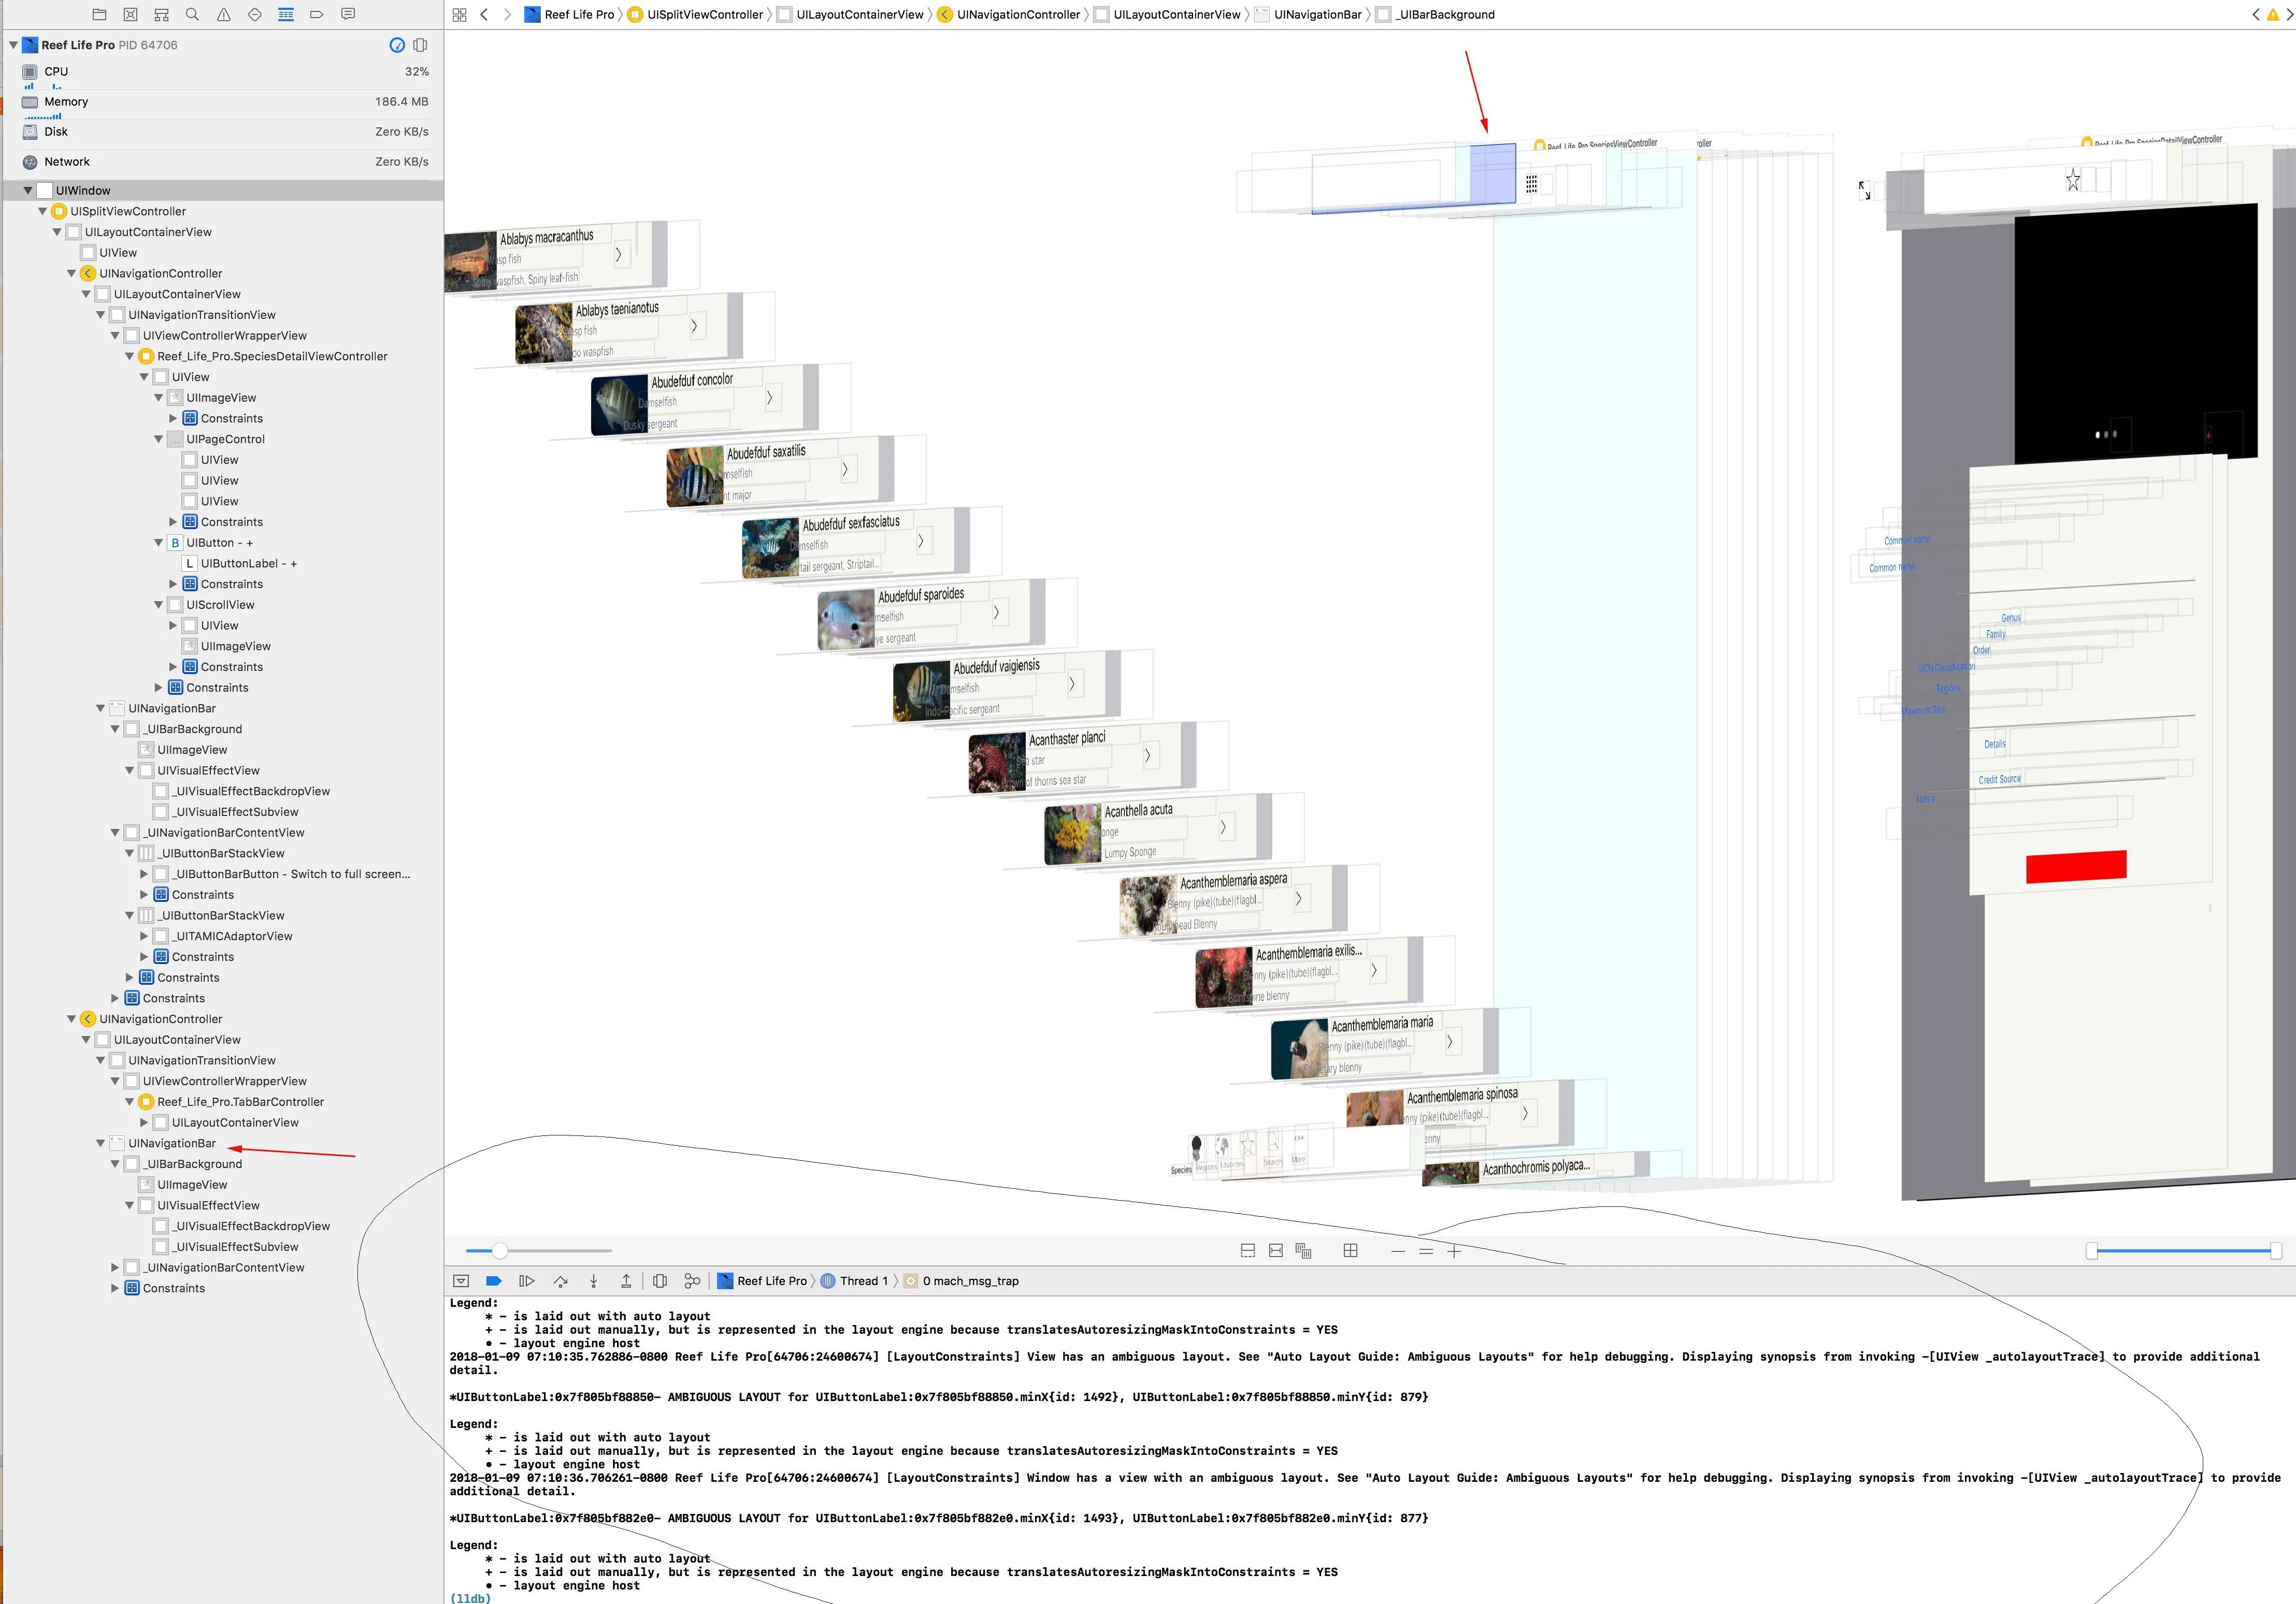Adjust the view spacing slider handle

(500, 1251)
